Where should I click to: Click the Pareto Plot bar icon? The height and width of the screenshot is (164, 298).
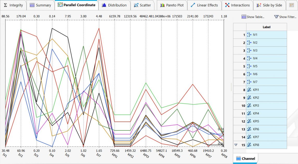(x=162, y=5)
